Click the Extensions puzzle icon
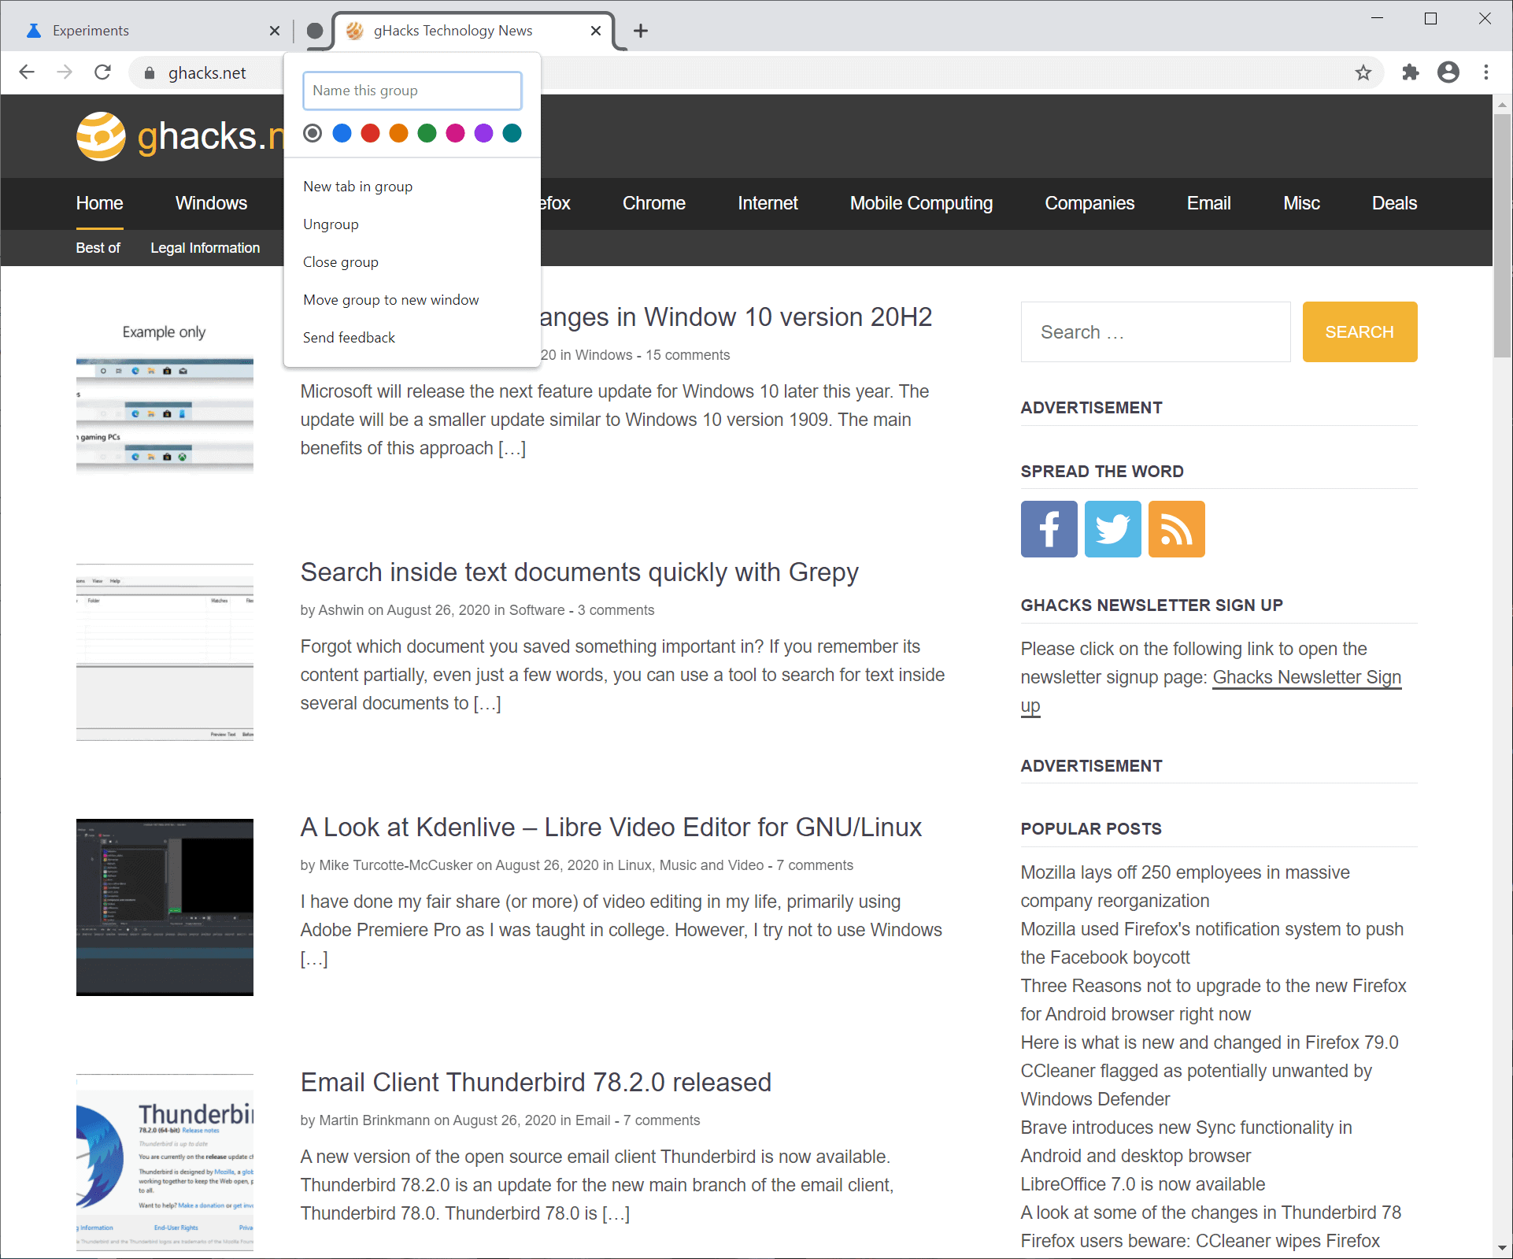Screen dimensions: 1513x1259 (1410, 72)
